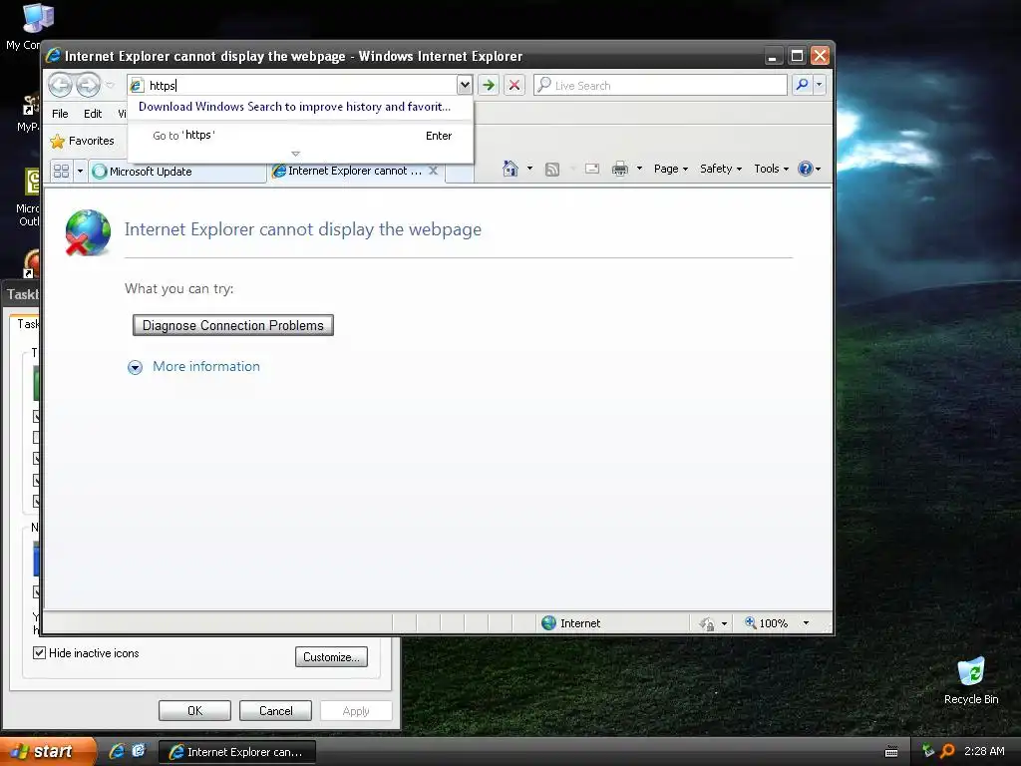Open the tab list dropdown arrow
The width and height of the screenshot is (1021, 766).
[80, 172]
